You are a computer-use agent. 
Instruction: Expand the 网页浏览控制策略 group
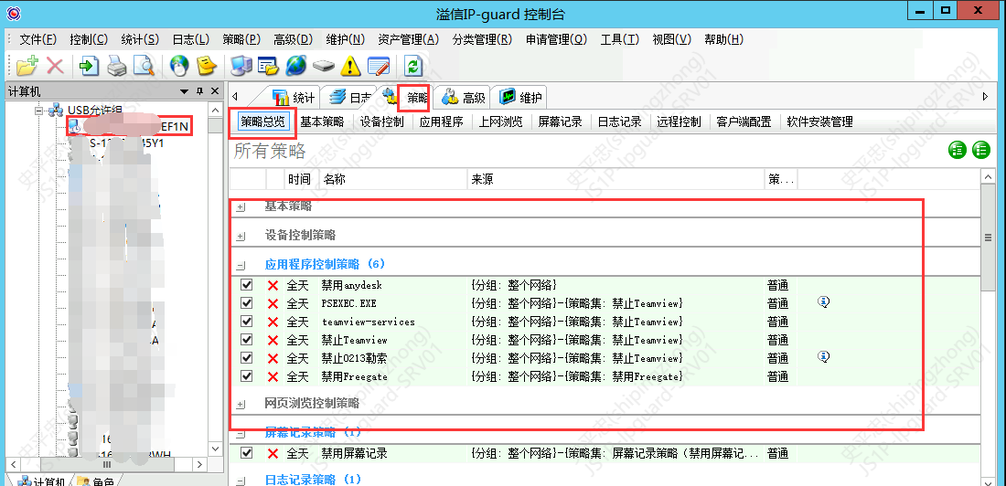click(241, 405)
